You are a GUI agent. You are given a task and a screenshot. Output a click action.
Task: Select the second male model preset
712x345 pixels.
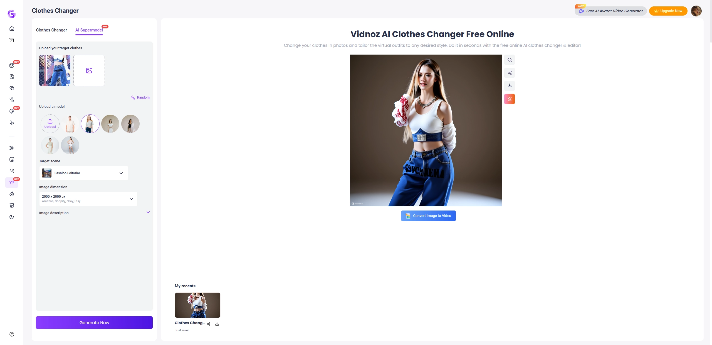coord(70,124)
